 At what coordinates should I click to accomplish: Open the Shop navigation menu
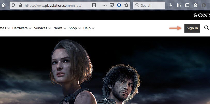(75, 28)
